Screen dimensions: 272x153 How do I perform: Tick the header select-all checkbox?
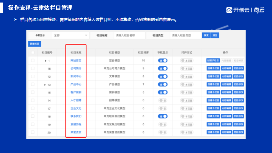tap(33, 53)
